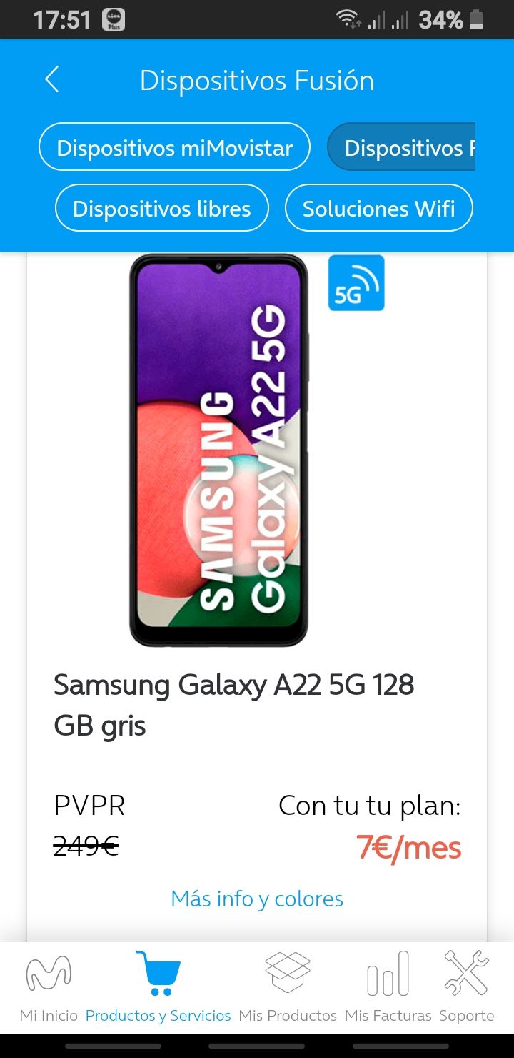Open Mi Inicio Movistar logo icon
This screenshot has height=1058, width=514.
(x=49, y=973)
